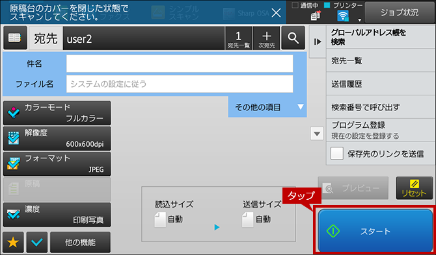This screenshot has height=255, width=436.
Task: Change フォーマット JPEG format setting
Action: pos(57,164)
